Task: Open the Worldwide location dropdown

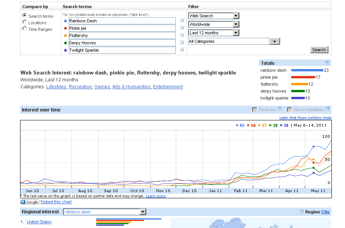Action: click(214, 24)
